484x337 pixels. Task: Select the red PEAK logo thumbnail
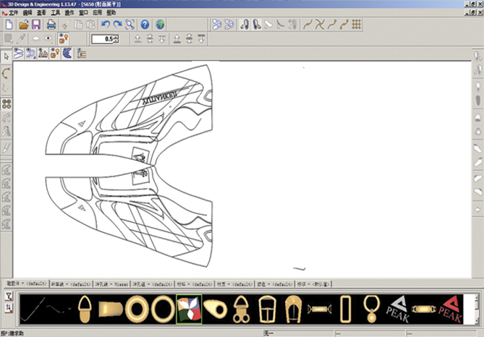(x=450, y=310)
